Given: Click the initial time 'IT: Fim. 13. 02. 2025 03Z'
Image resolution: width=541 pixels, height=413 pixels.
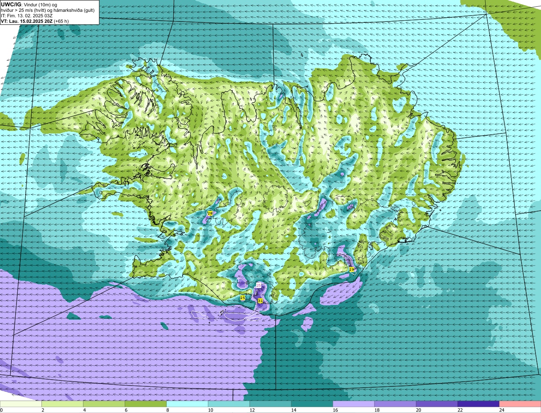Looking at the screenshot, I should [x=27, y=15].
